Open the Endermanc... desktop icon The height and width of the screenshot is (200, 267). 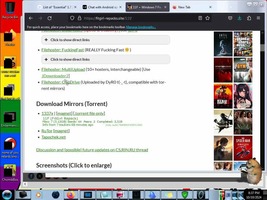pyautogui.click(x=10, y=119)
